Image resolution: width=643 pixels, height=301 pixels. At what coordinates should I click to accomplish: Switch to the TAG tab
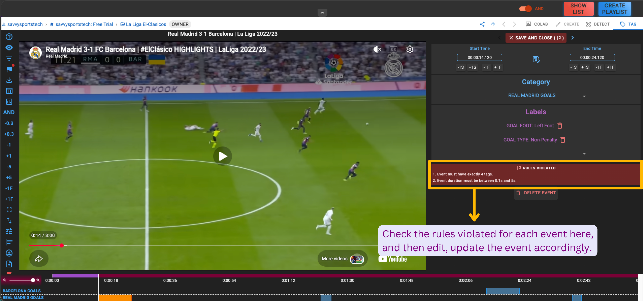(x=628, y=24)
